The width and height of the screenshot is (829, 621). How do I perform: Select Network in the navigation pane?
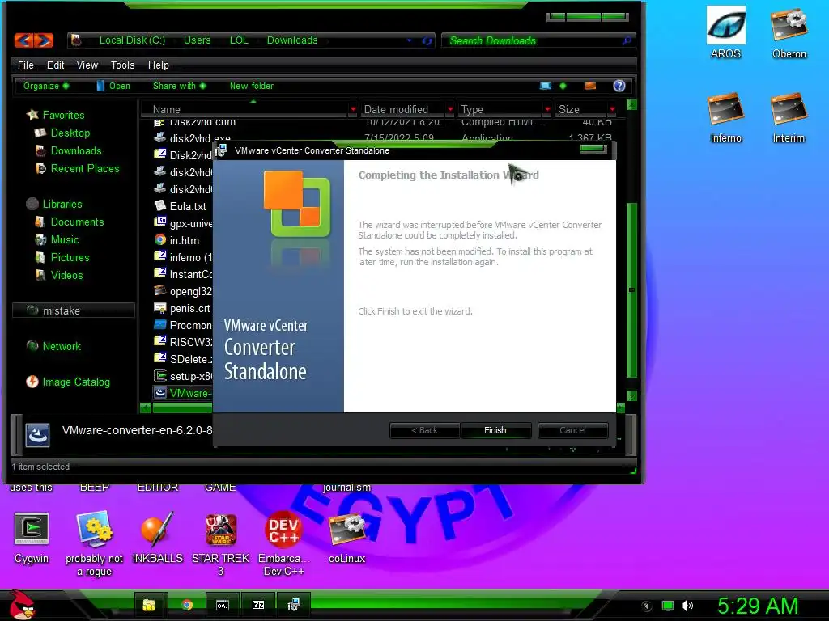(x=53, y=346)
